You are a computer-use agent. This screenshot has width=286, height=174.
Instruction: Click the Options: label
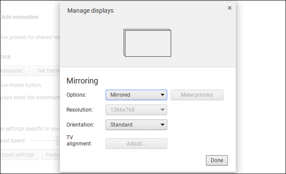point(76,95)
